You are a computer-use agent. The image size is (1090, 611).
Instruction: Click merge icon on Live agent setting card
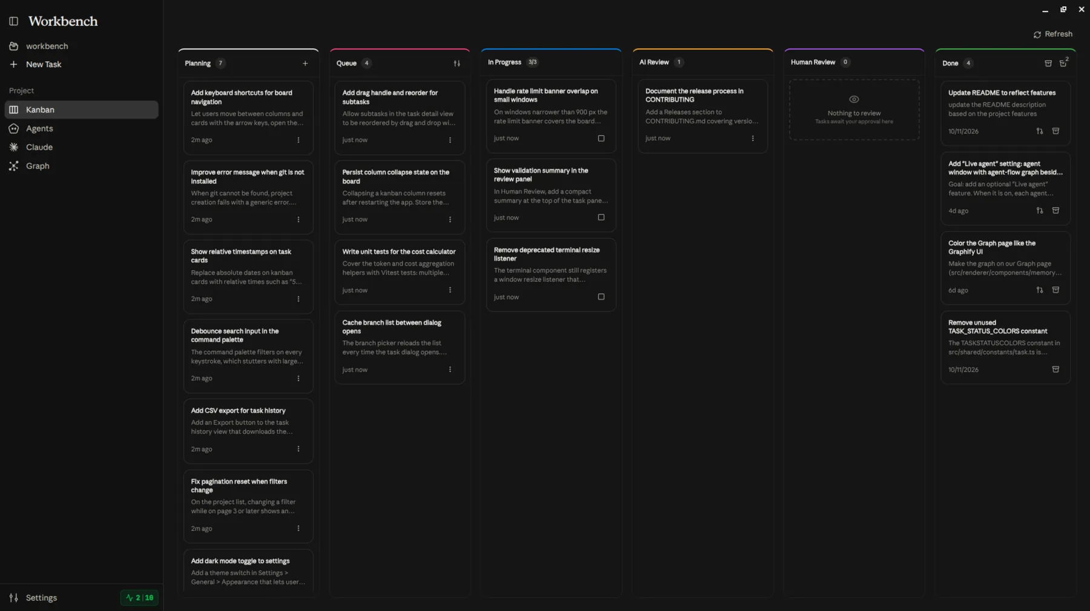pyautogui.click(x=1040, y=211)
